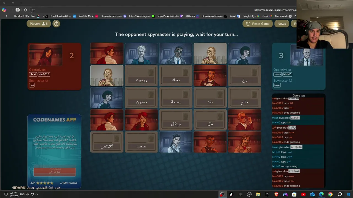Open the Brazil Ronaldo GIFs bookmark
This screenshot has width=353, height=198.
(x=63, y=16)
